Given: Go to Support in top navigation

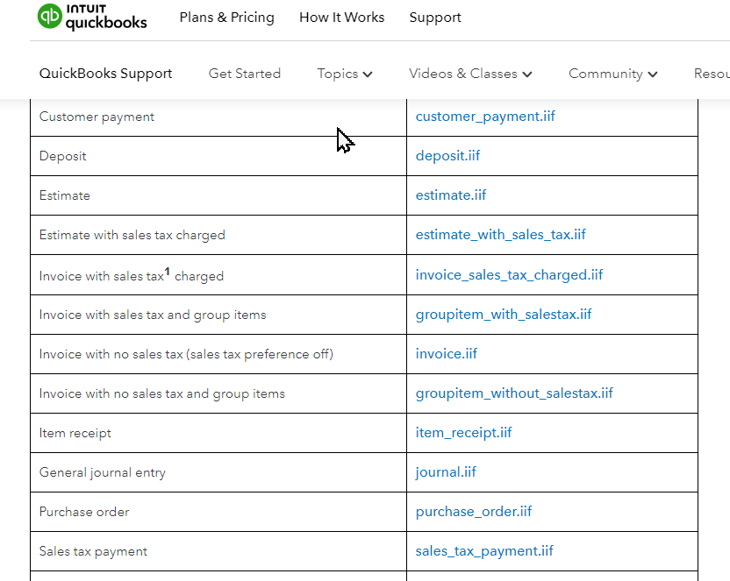Looking at the screenshot, I should click(435, 18).
